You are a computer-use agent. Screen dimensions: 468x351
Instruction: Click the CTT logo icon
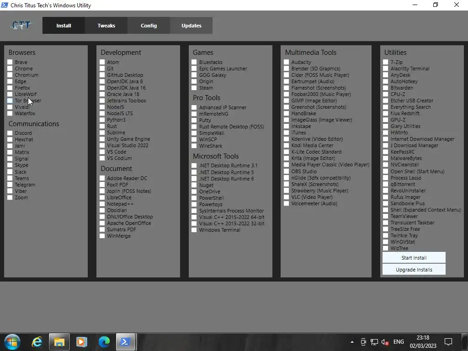pos(21,26)
